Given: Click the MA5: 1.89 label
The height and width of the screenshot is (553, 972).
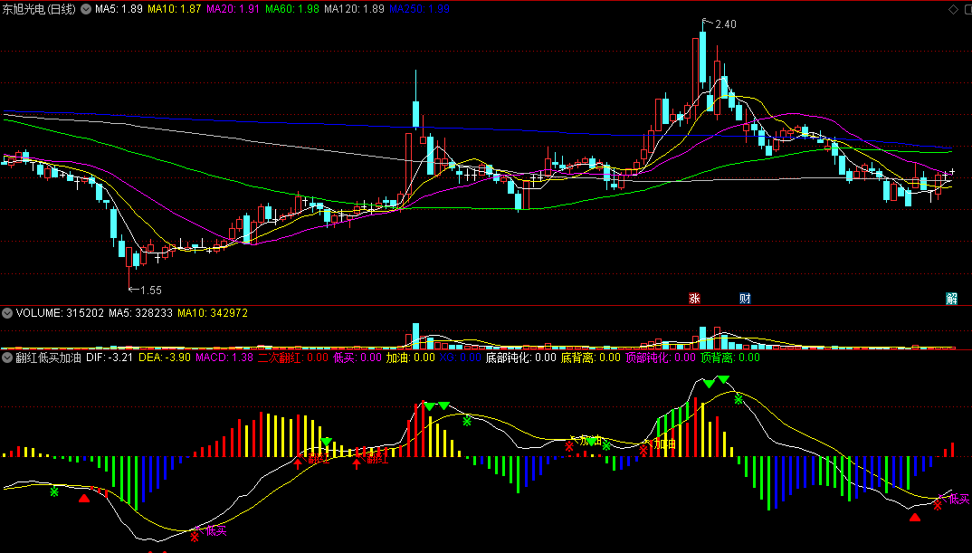Looking at the screenshot, I should click(119, 9).
